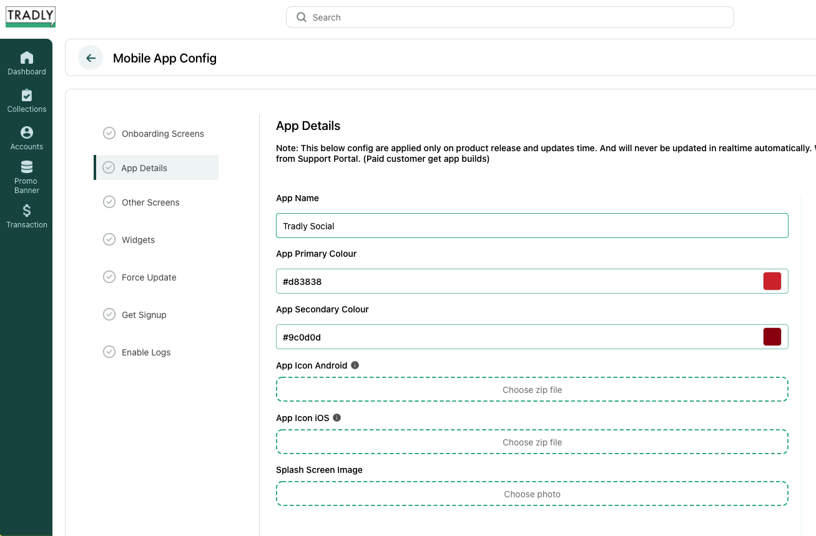
Task: Click the Onboarding Screens check circle
Action: click(x=109, y=133)
